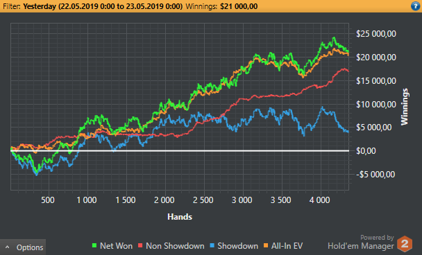
Task: Click the 1 500 hands x-axis label
Action: 126,200
